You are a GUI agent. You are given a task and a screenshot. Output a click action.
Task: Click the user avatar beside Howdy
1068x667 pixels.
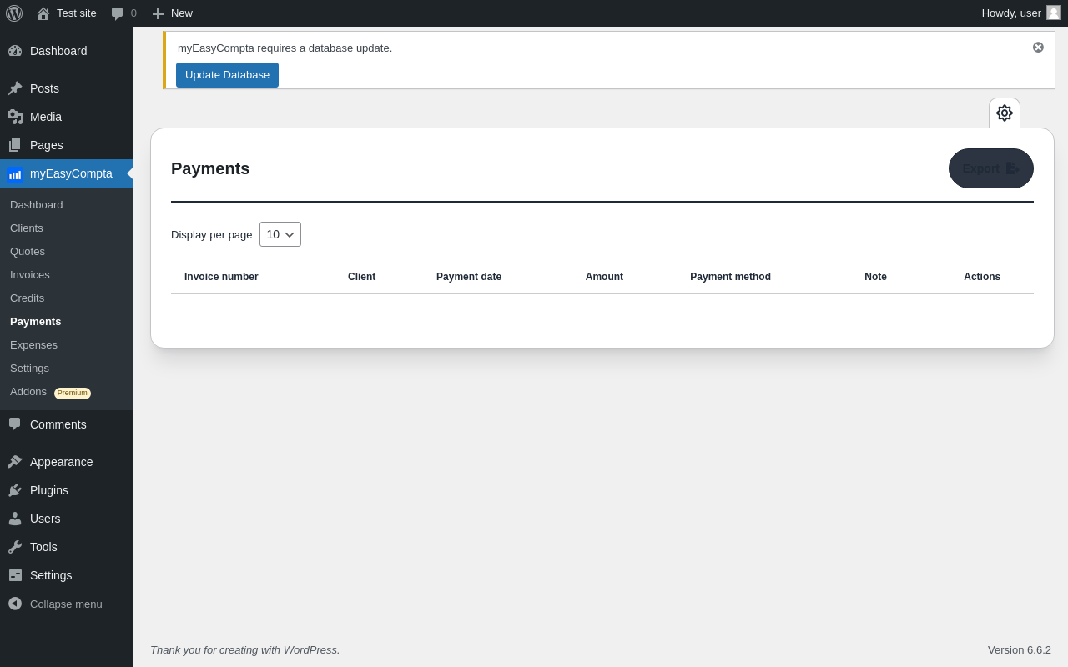(x=1054, y=13)
